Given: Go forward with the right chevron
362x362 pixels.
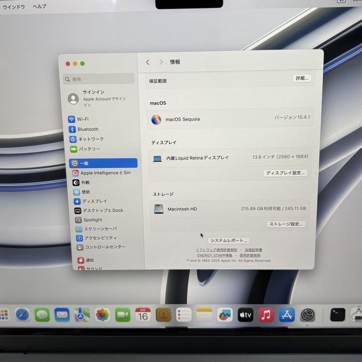Looking at the screenshot, I should (x=161, y=62).
